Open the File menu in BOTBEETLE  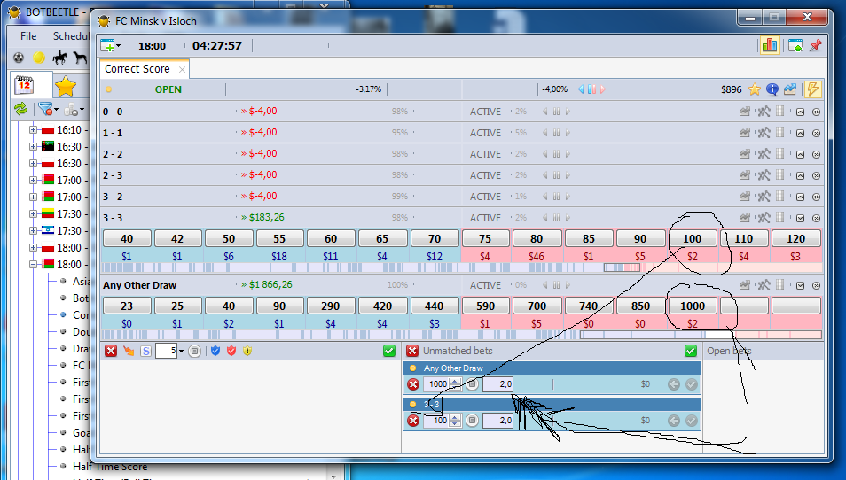pyautogui.click(x=28, y=36)
